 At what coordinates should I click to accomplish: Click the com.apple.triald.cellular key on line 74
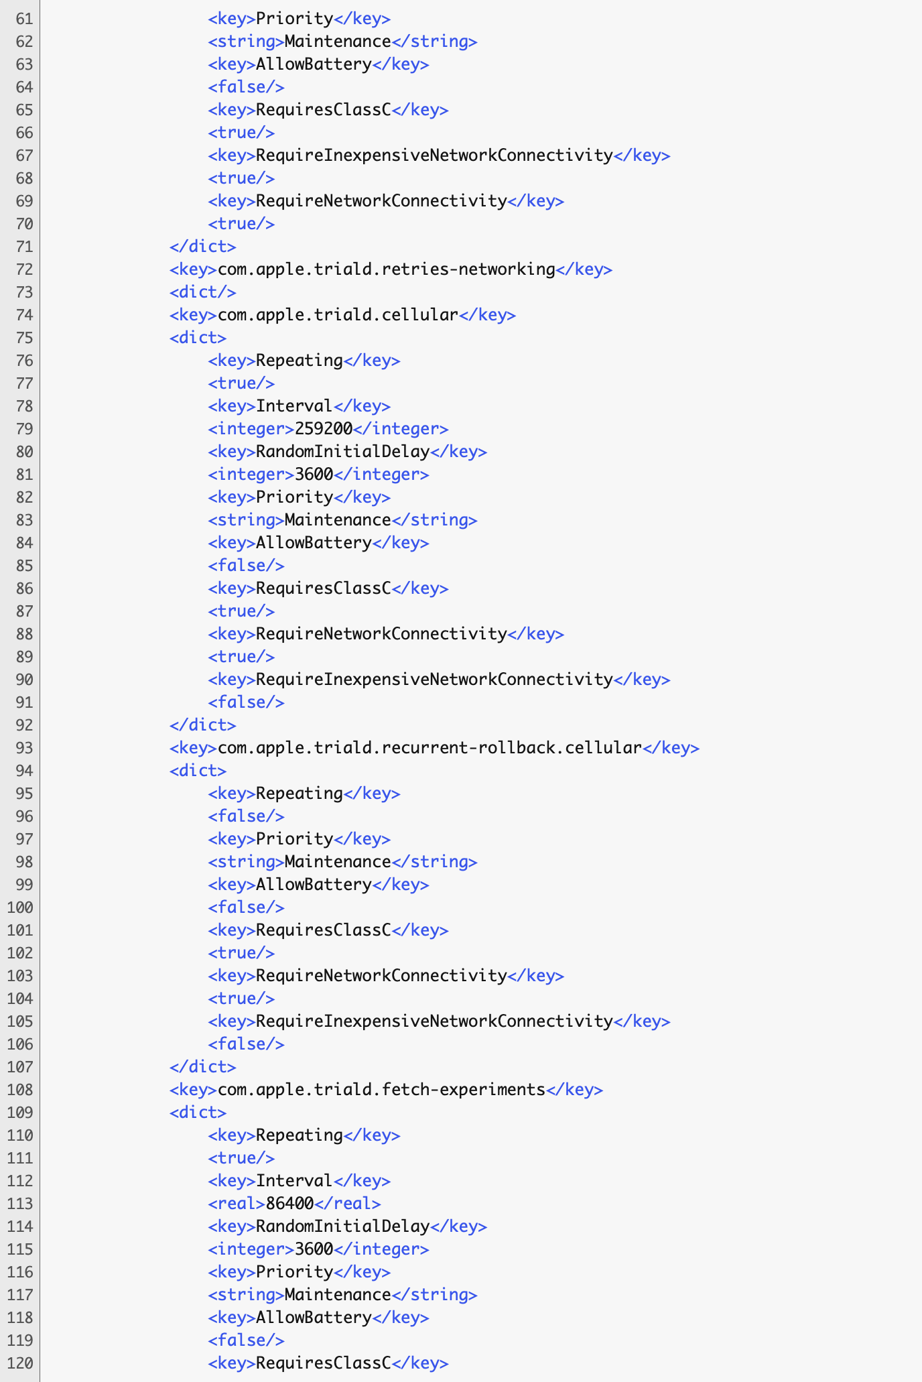pyautogui.click(x=338, y=315)
